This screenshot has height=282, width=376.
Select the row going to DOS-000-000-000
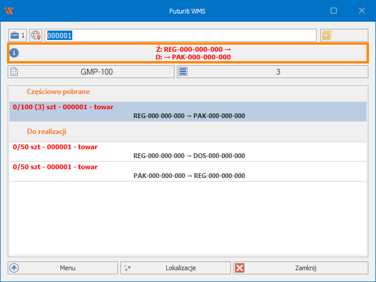click(x=188, y=151)
